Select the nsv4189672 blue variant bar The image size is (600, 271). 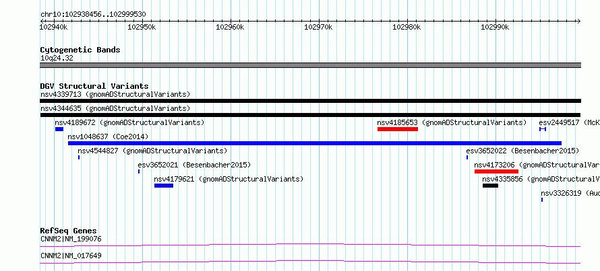tap(59, 129)
